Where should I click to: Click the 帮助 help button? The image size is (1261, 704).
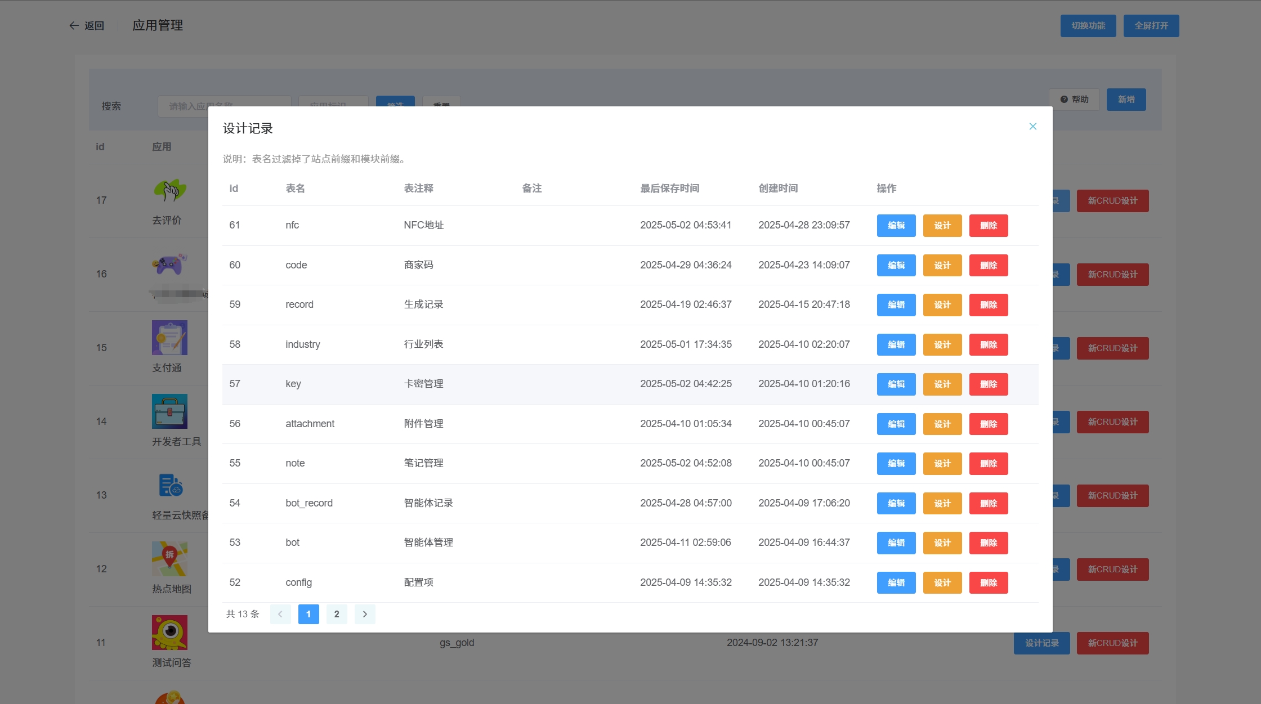point(1074,100)
